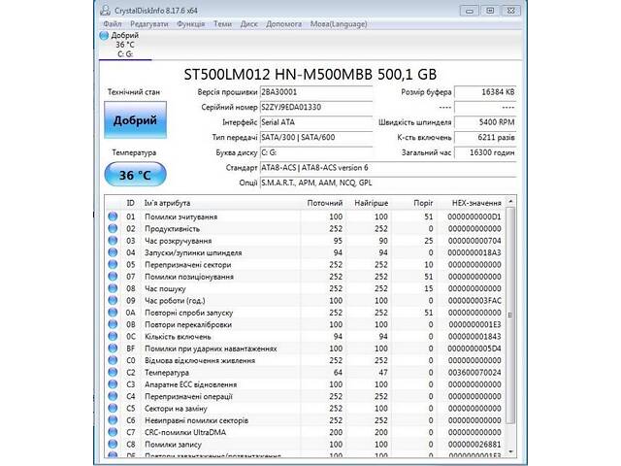Click the HEX-значення column header
The width and height of the screenshot is (621, 466).
472,203
